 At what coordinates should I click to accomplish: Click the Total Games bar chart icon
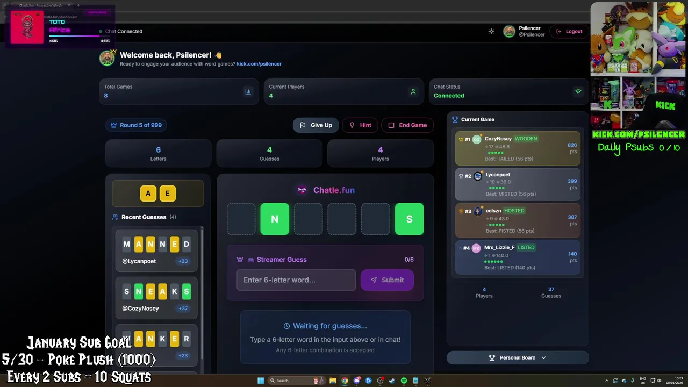tap(248, 91)
